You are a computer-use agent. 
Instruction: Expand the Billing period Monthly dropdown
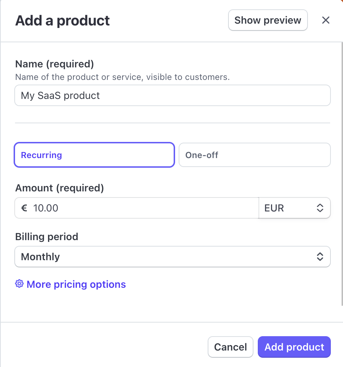pyautogui.click(x=172, y=257)
